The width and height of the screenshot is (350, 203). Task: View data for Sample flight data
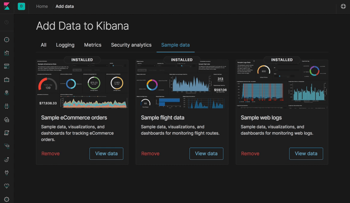(206, 154)
